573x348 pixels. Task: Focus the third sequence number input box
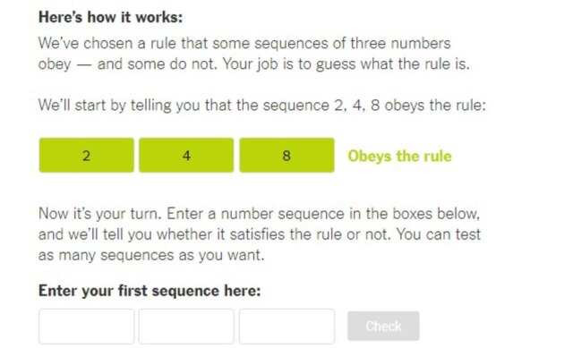pyautogui.click(x=286, y=327)
